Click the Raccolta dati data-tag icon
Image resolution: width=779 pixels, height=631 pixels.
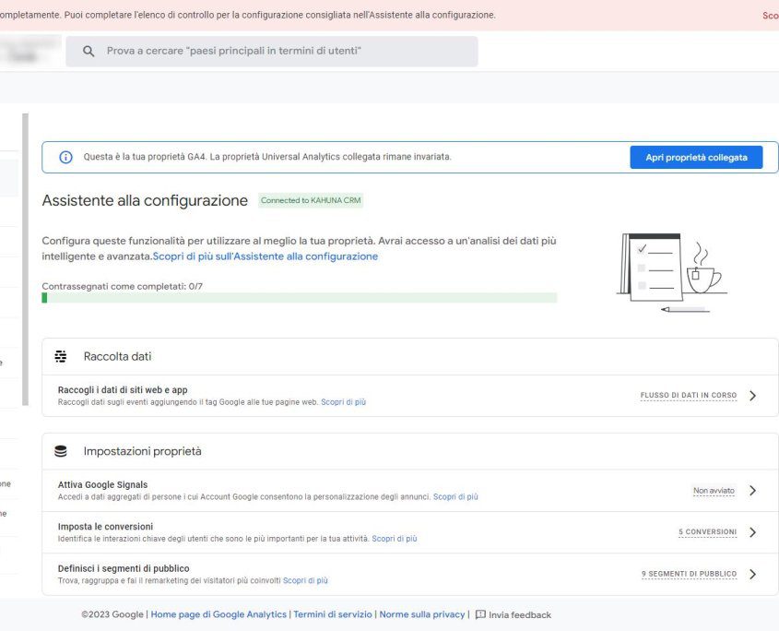tap(61, 355)
